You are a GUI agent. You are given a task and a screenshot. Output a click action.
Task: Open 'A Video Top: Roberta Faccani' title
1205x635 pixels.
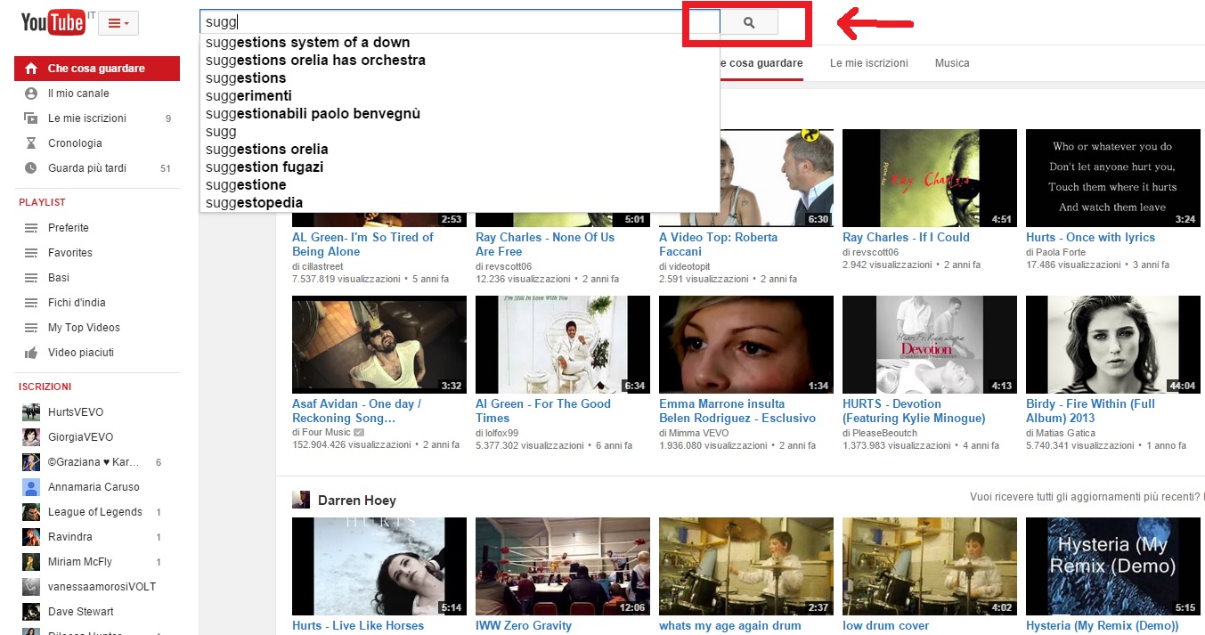718,244
